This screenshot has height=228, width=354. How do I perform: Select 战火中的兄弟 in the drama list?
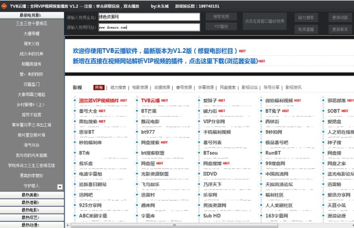(x=31, y=54)
